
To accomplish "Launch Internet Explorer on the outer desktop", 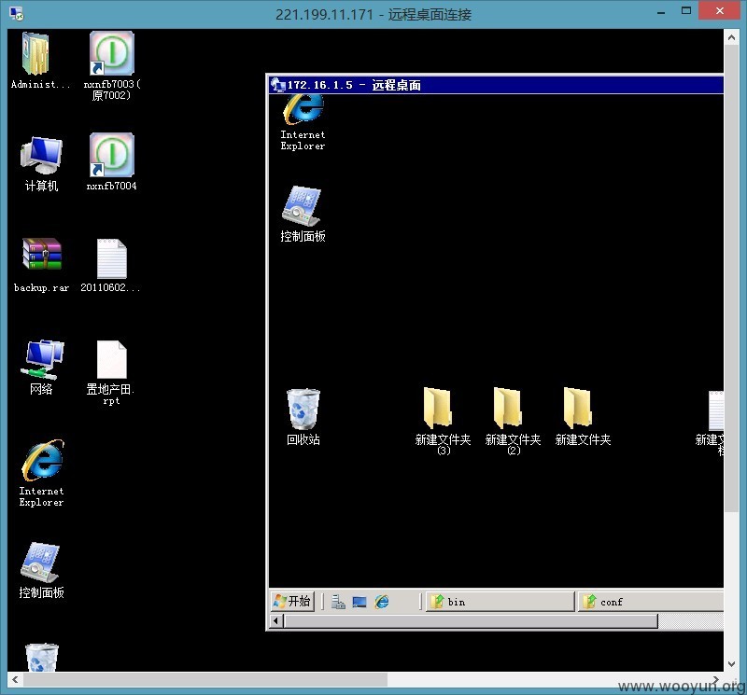I will point(42,460).
